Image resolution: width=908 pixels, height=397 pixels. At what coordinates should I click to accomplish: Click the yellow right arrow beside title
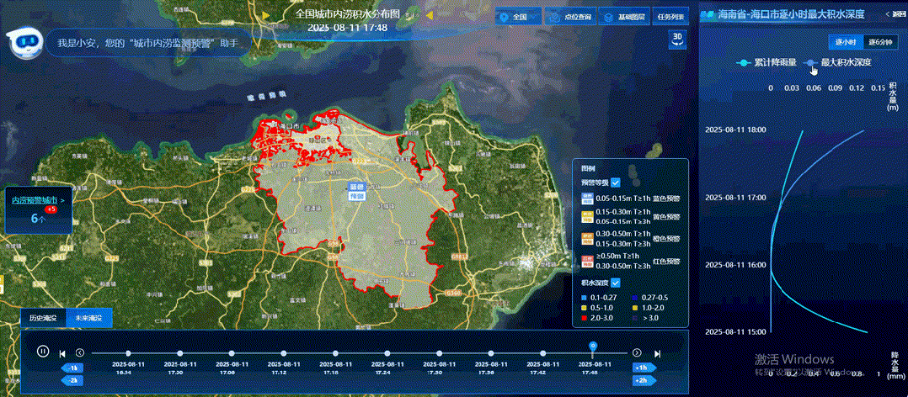pos(431,14)
